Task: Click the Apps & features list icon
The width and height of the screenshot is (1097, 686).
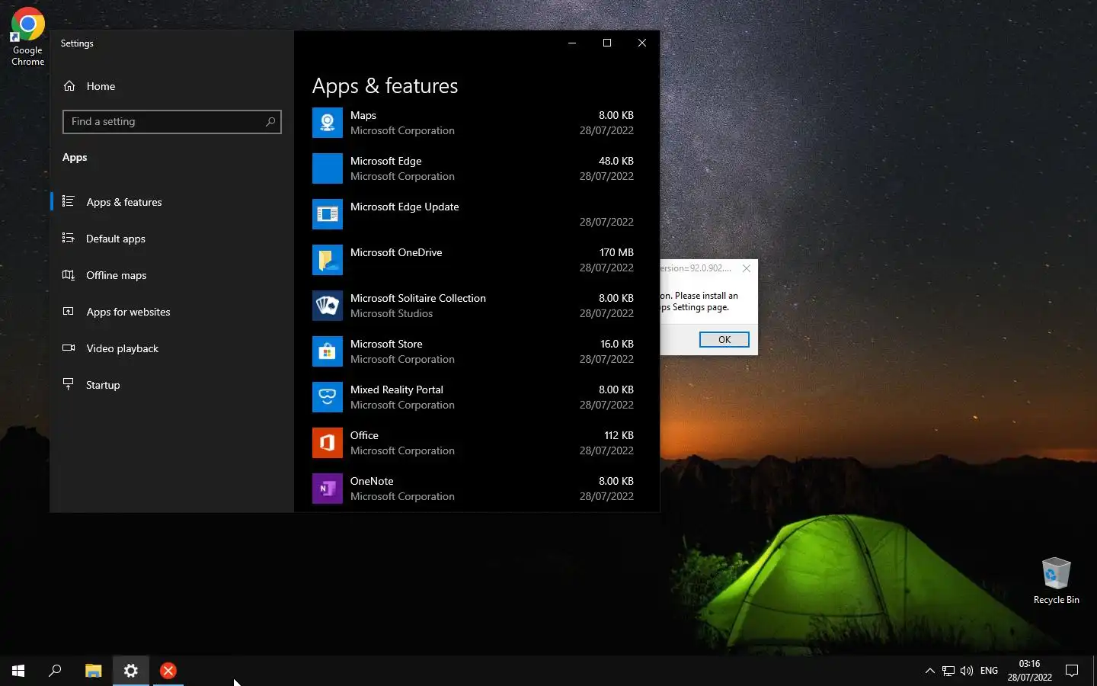Action: [69, 201]
